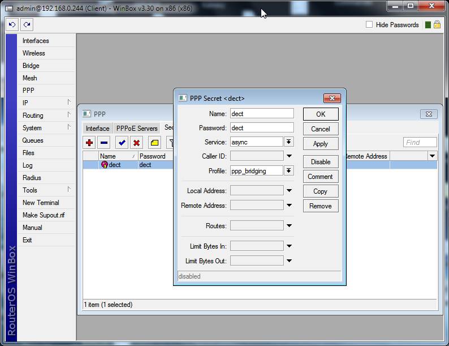Expand the Local Address field arrow
Screen dimensions: 449x346
(x=289, y=191)
